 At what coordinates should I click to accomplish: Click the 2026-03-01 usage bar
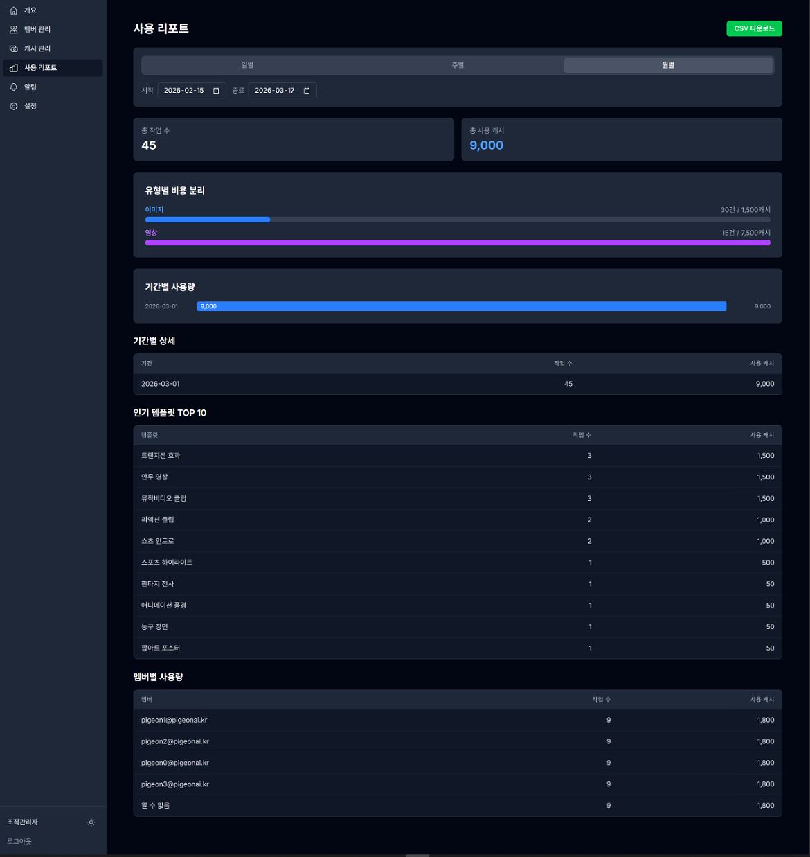461,306
